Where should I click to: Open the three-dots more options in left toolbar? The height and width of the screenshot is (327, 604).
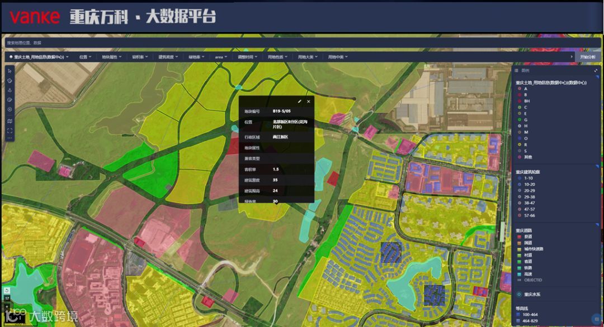pyautogui.click(x=10, y=138)
